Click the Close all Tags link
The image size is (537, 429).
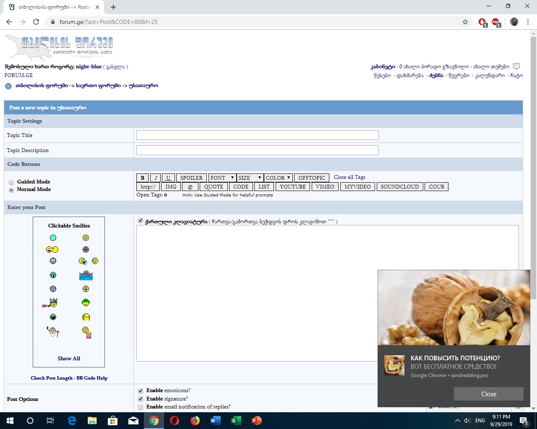(x=349, y=177)
